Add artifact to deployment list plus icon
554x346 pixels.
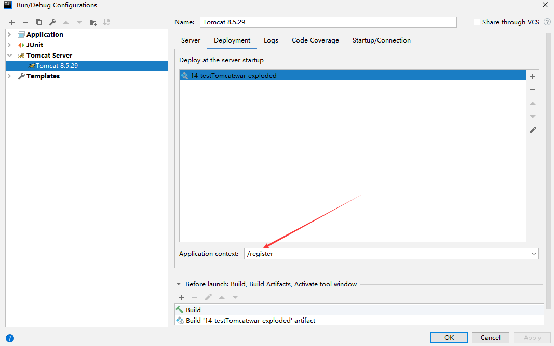pos(533,76)
